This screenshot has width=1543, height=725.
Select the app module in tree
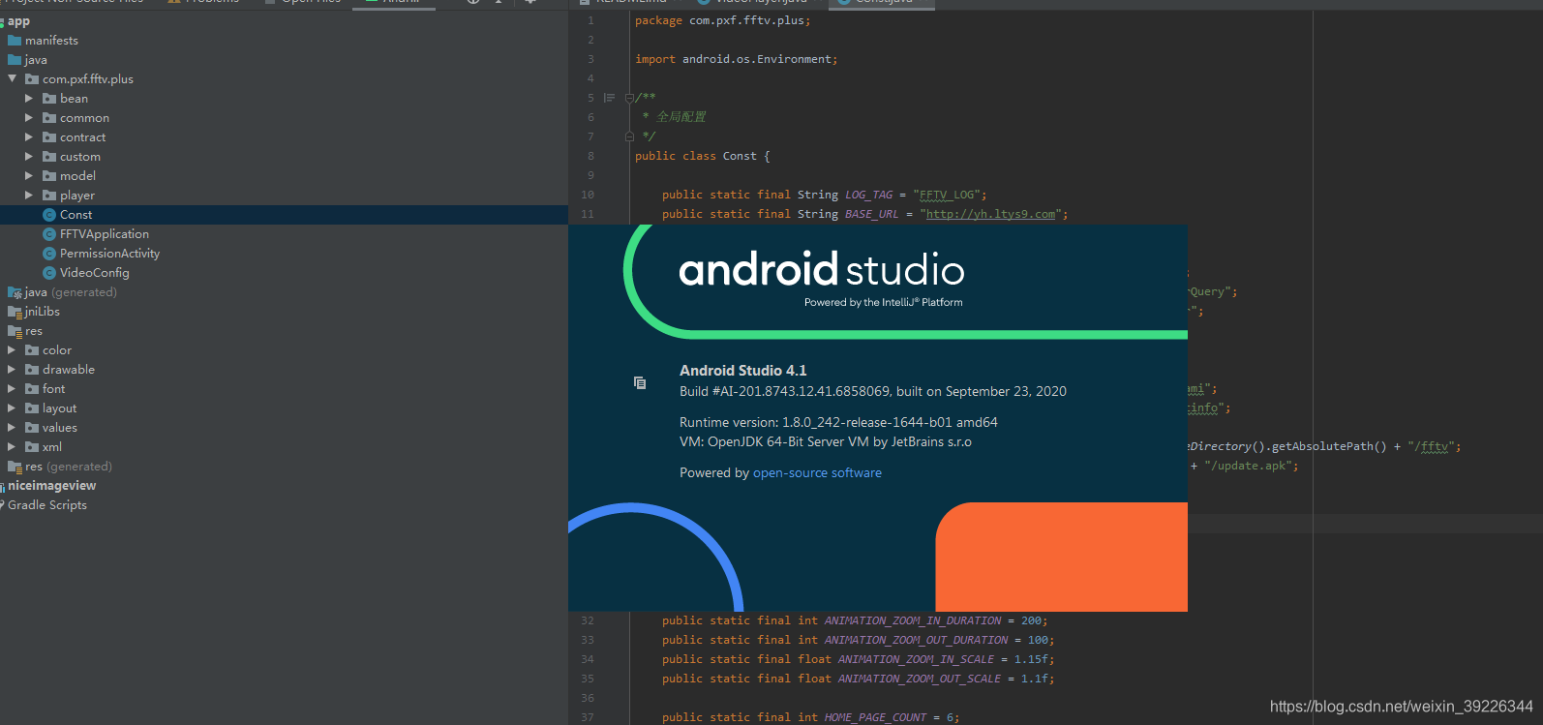click(x=18, y=21)
